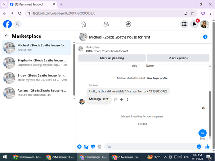Open the Groups icon in top navigation
Screen dimensions: 215x161
pyautogui.click(x=128, y=24)
